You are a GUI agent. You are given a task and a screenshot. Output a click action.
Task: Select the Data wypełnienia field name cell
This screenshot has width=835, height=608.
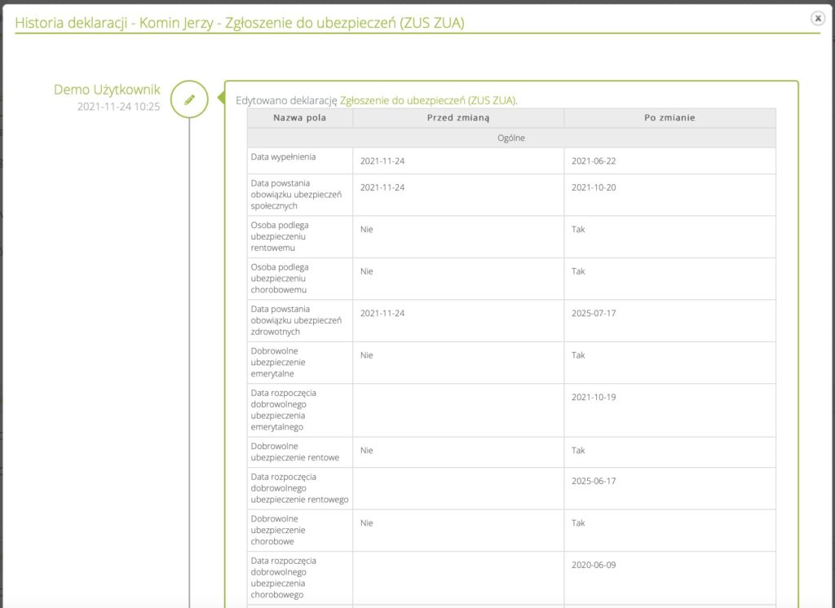click(x=283, y=156)
